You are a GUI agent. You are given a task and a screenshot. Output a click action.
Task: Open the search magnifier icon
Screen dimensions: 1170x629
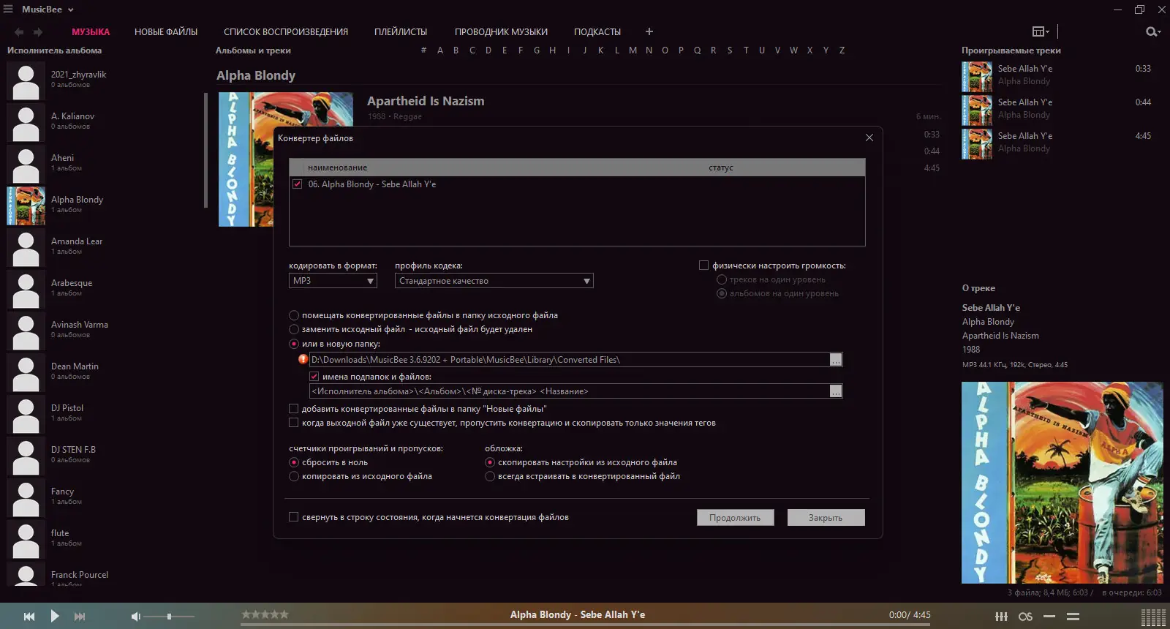[x=1152, y=31]
